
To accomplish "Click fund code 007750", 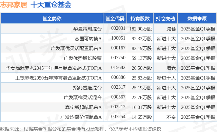I will point(118,58).
